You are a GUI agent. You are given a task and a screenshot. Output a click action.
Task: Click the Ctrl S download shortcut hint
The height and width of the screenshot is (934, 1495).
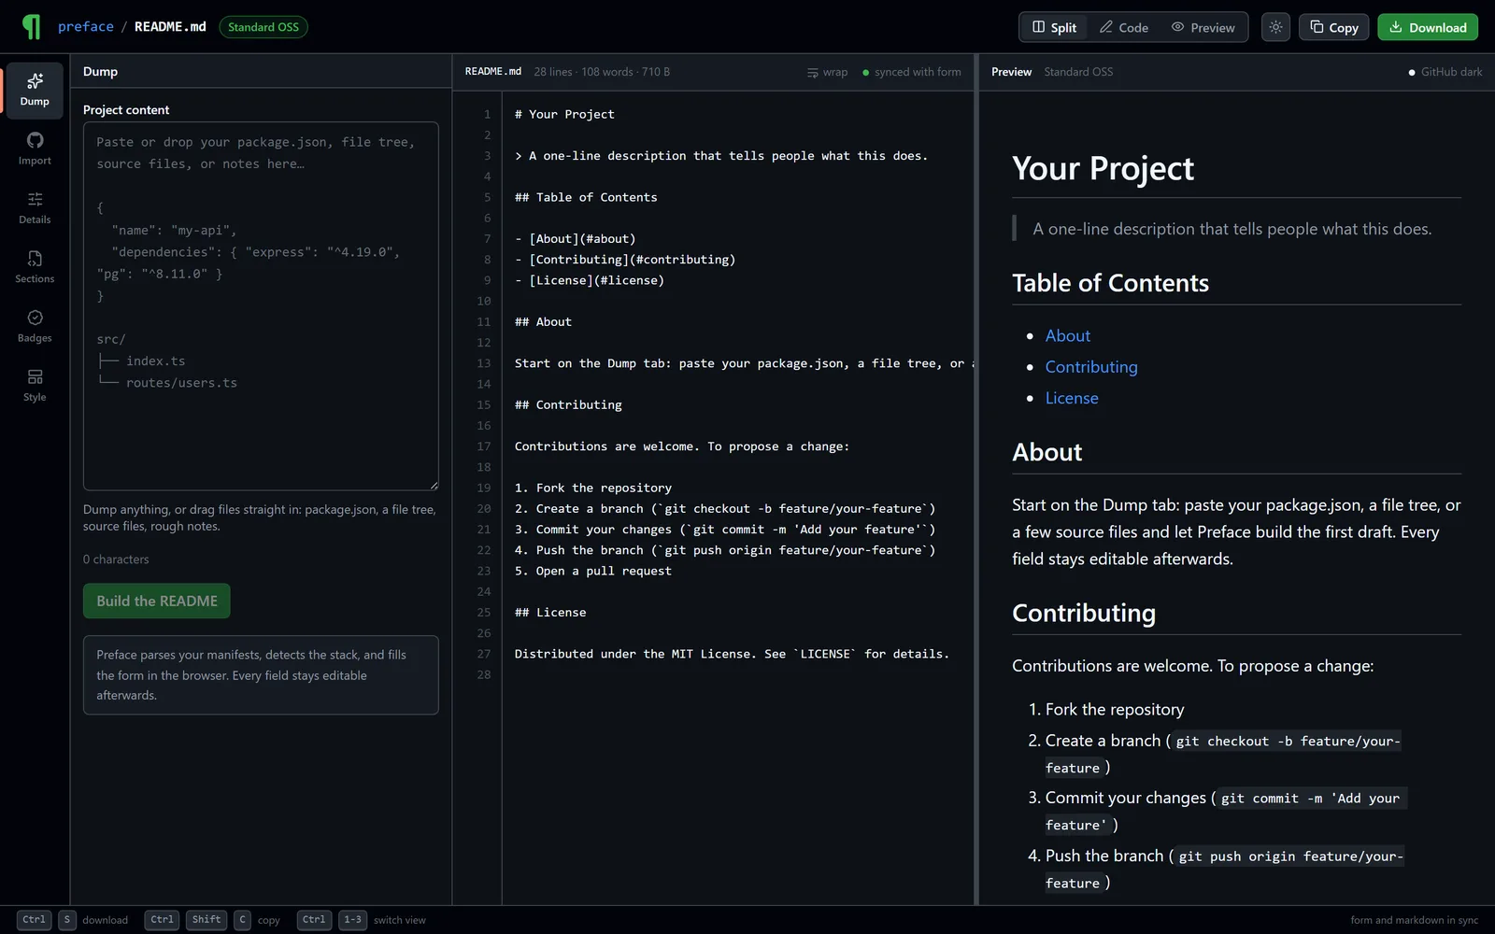coord(73,920)
